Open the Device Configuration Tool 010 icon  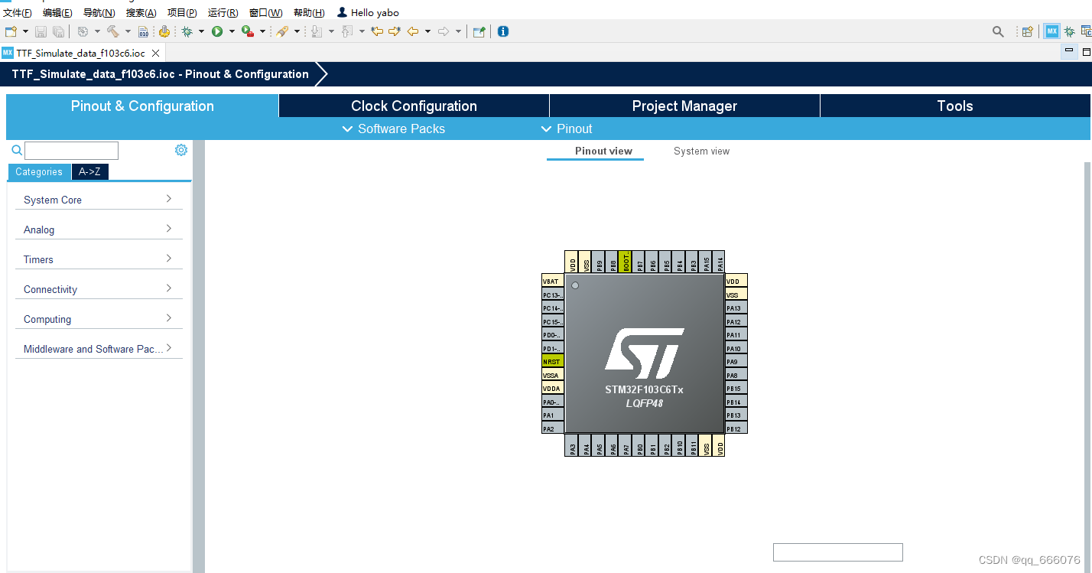click(x=143, y=31)
